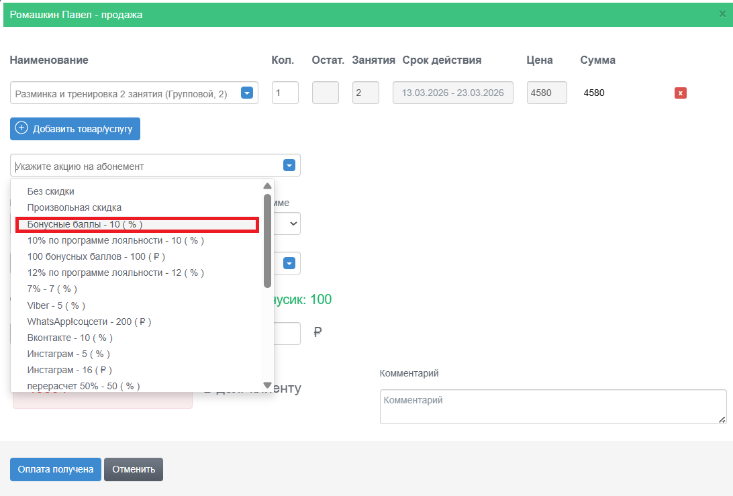Click the Отменить button
This screenshot has width=733, height=496.
[x=134, y=469]
